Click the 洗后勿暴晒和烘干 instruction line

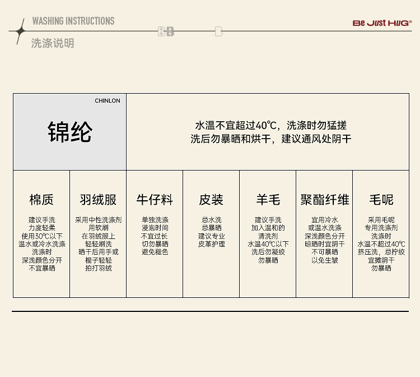270,139
